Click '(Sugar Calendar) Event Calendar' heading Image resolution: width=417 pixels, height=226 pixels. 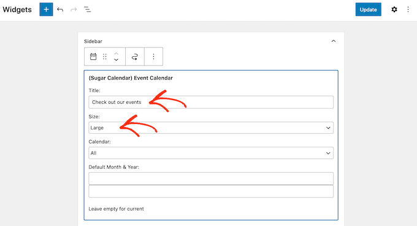131,78
